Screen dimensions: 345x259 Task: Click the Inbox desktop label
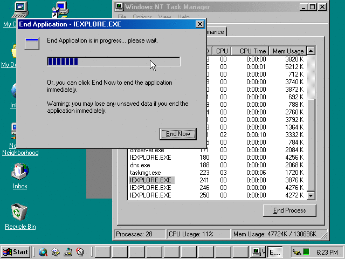coord(20,186)
